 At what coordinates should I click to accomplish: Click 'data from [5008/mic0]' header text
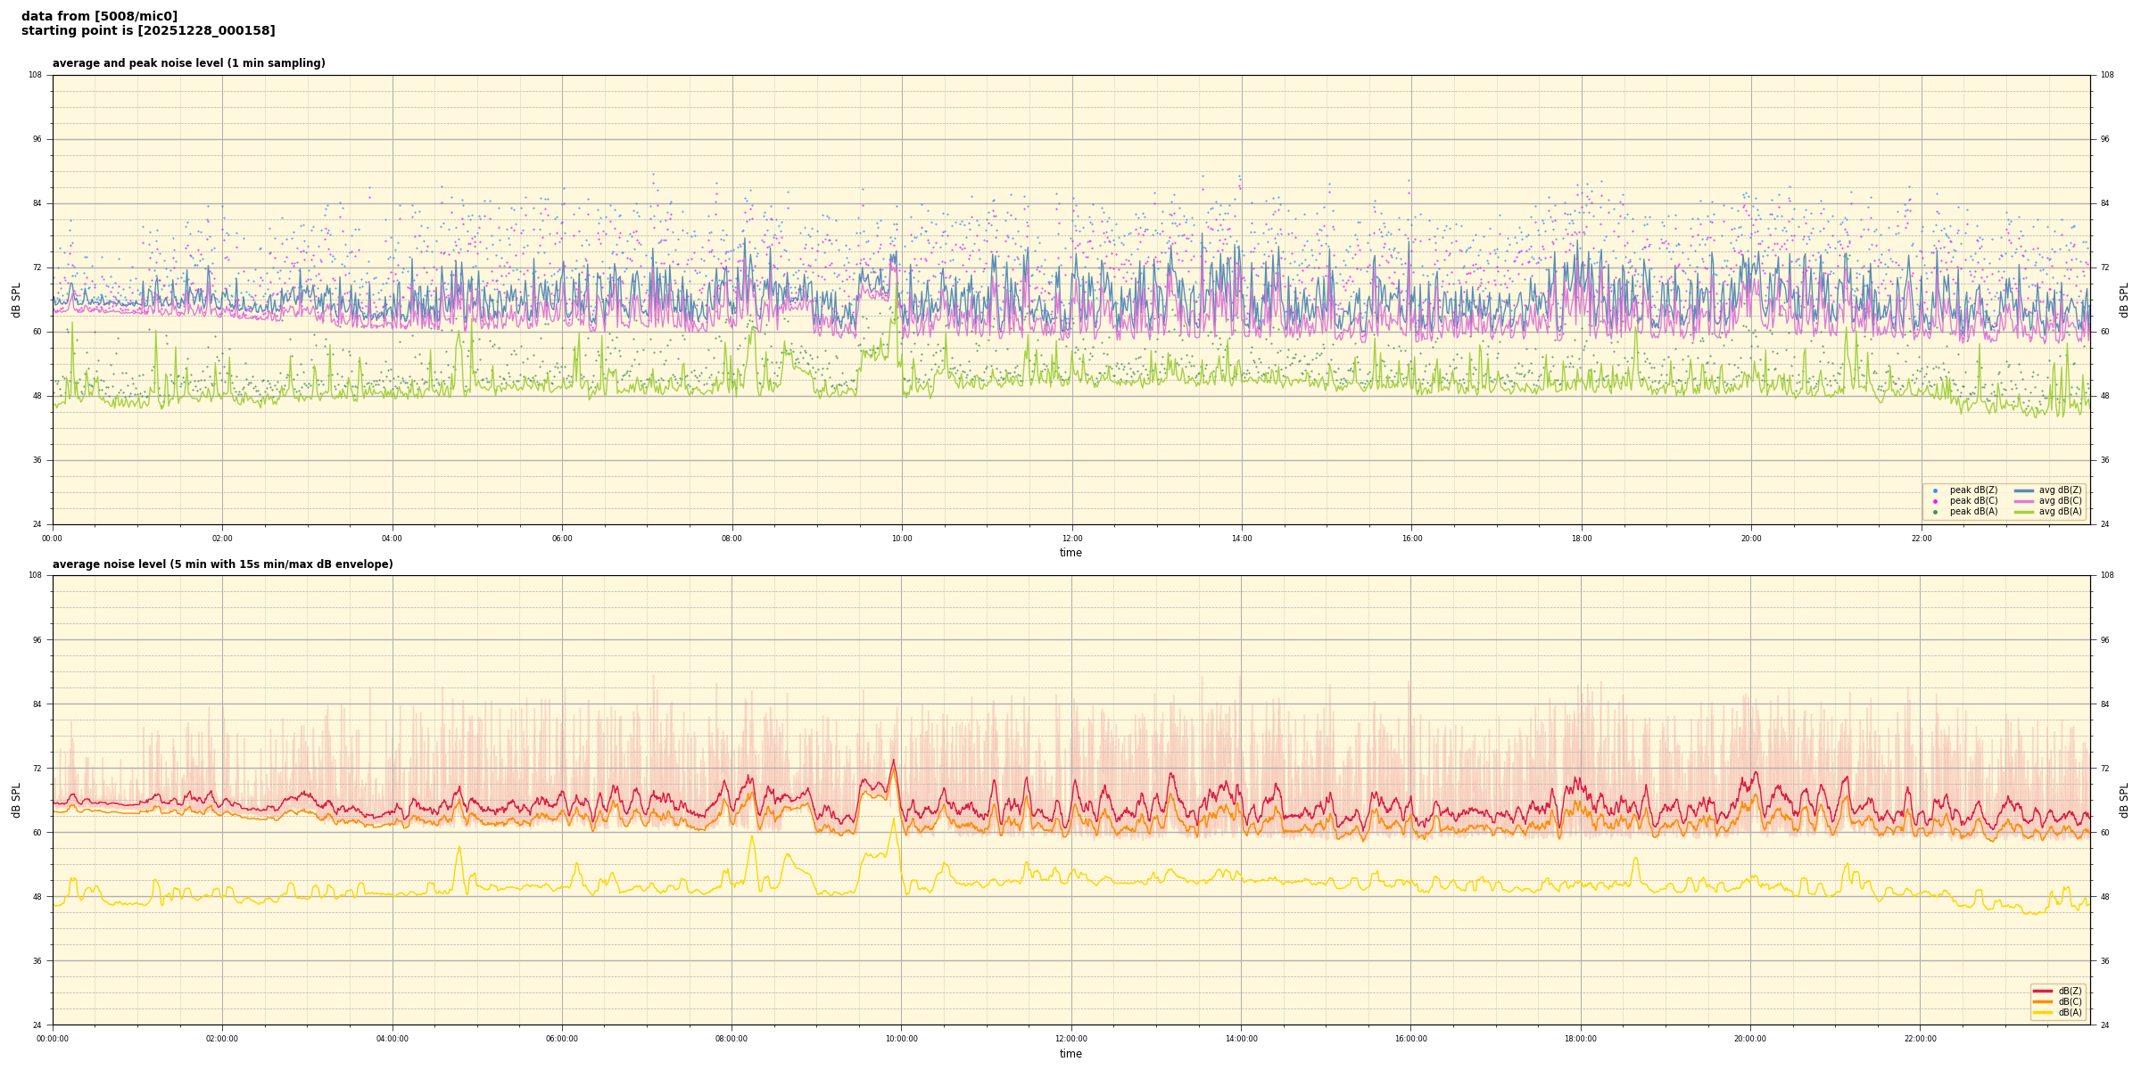(99, 16)
